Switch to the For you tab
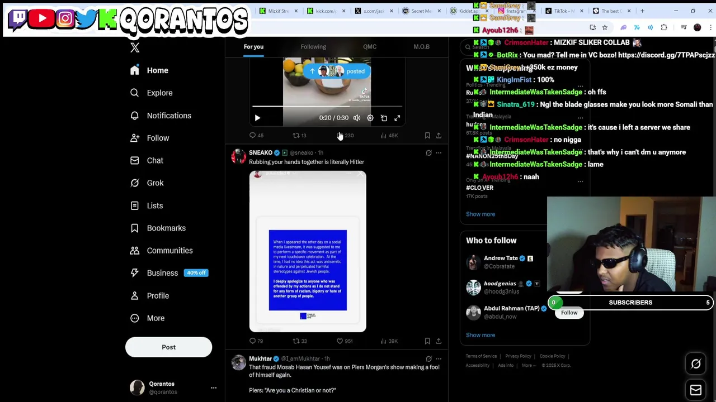The width and height of the screenshot is (716, 402). click(x=253, y=47)
